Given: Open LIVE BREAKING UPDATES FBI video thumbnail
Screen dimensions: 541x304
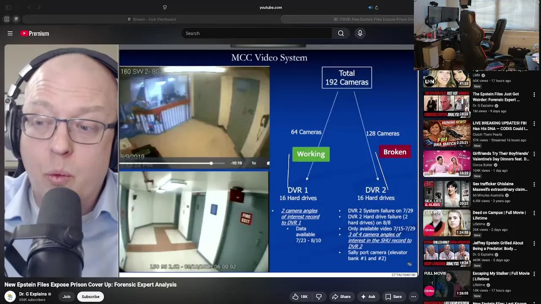Looking at the screenshot, I should pyautogui.click(x=446, y=133).
